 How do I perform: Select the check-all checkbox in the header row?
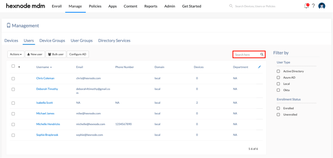coord(13,66)
